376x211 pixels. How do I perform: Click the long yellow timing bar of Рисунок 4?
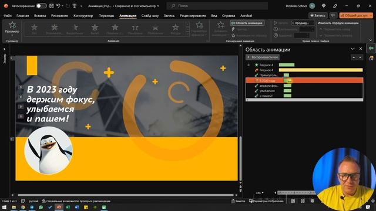point(321,70)
